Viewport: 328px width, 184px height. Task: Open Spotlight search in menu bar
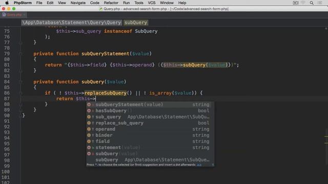coord(312,3)
